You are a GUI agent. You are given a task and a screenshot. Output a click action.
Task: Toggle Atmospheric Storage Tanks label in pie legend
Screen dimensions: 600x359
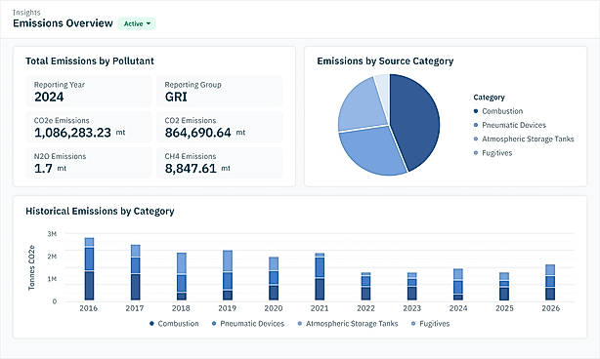(528, 140)
